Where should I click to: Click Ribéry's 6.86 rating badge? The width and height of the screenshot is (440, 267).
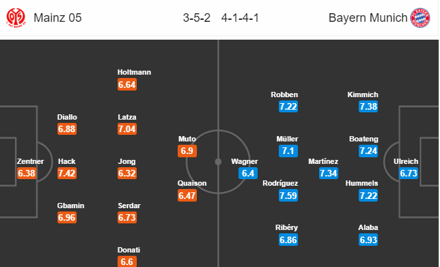287,240
